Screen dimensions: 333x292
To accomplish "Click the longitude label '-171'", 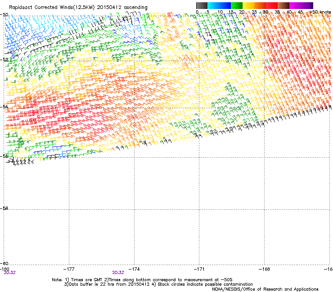I will [x=199, y=269].
